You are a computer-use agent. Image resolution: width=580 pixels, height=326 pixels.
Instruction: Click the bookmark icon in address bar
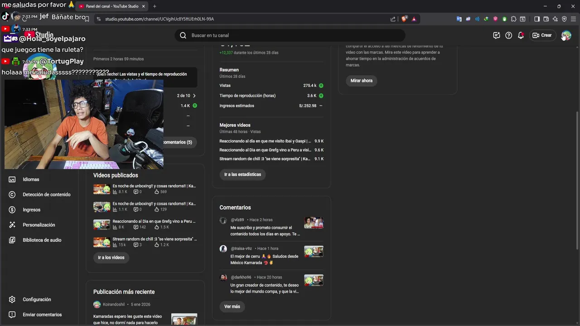87,19
